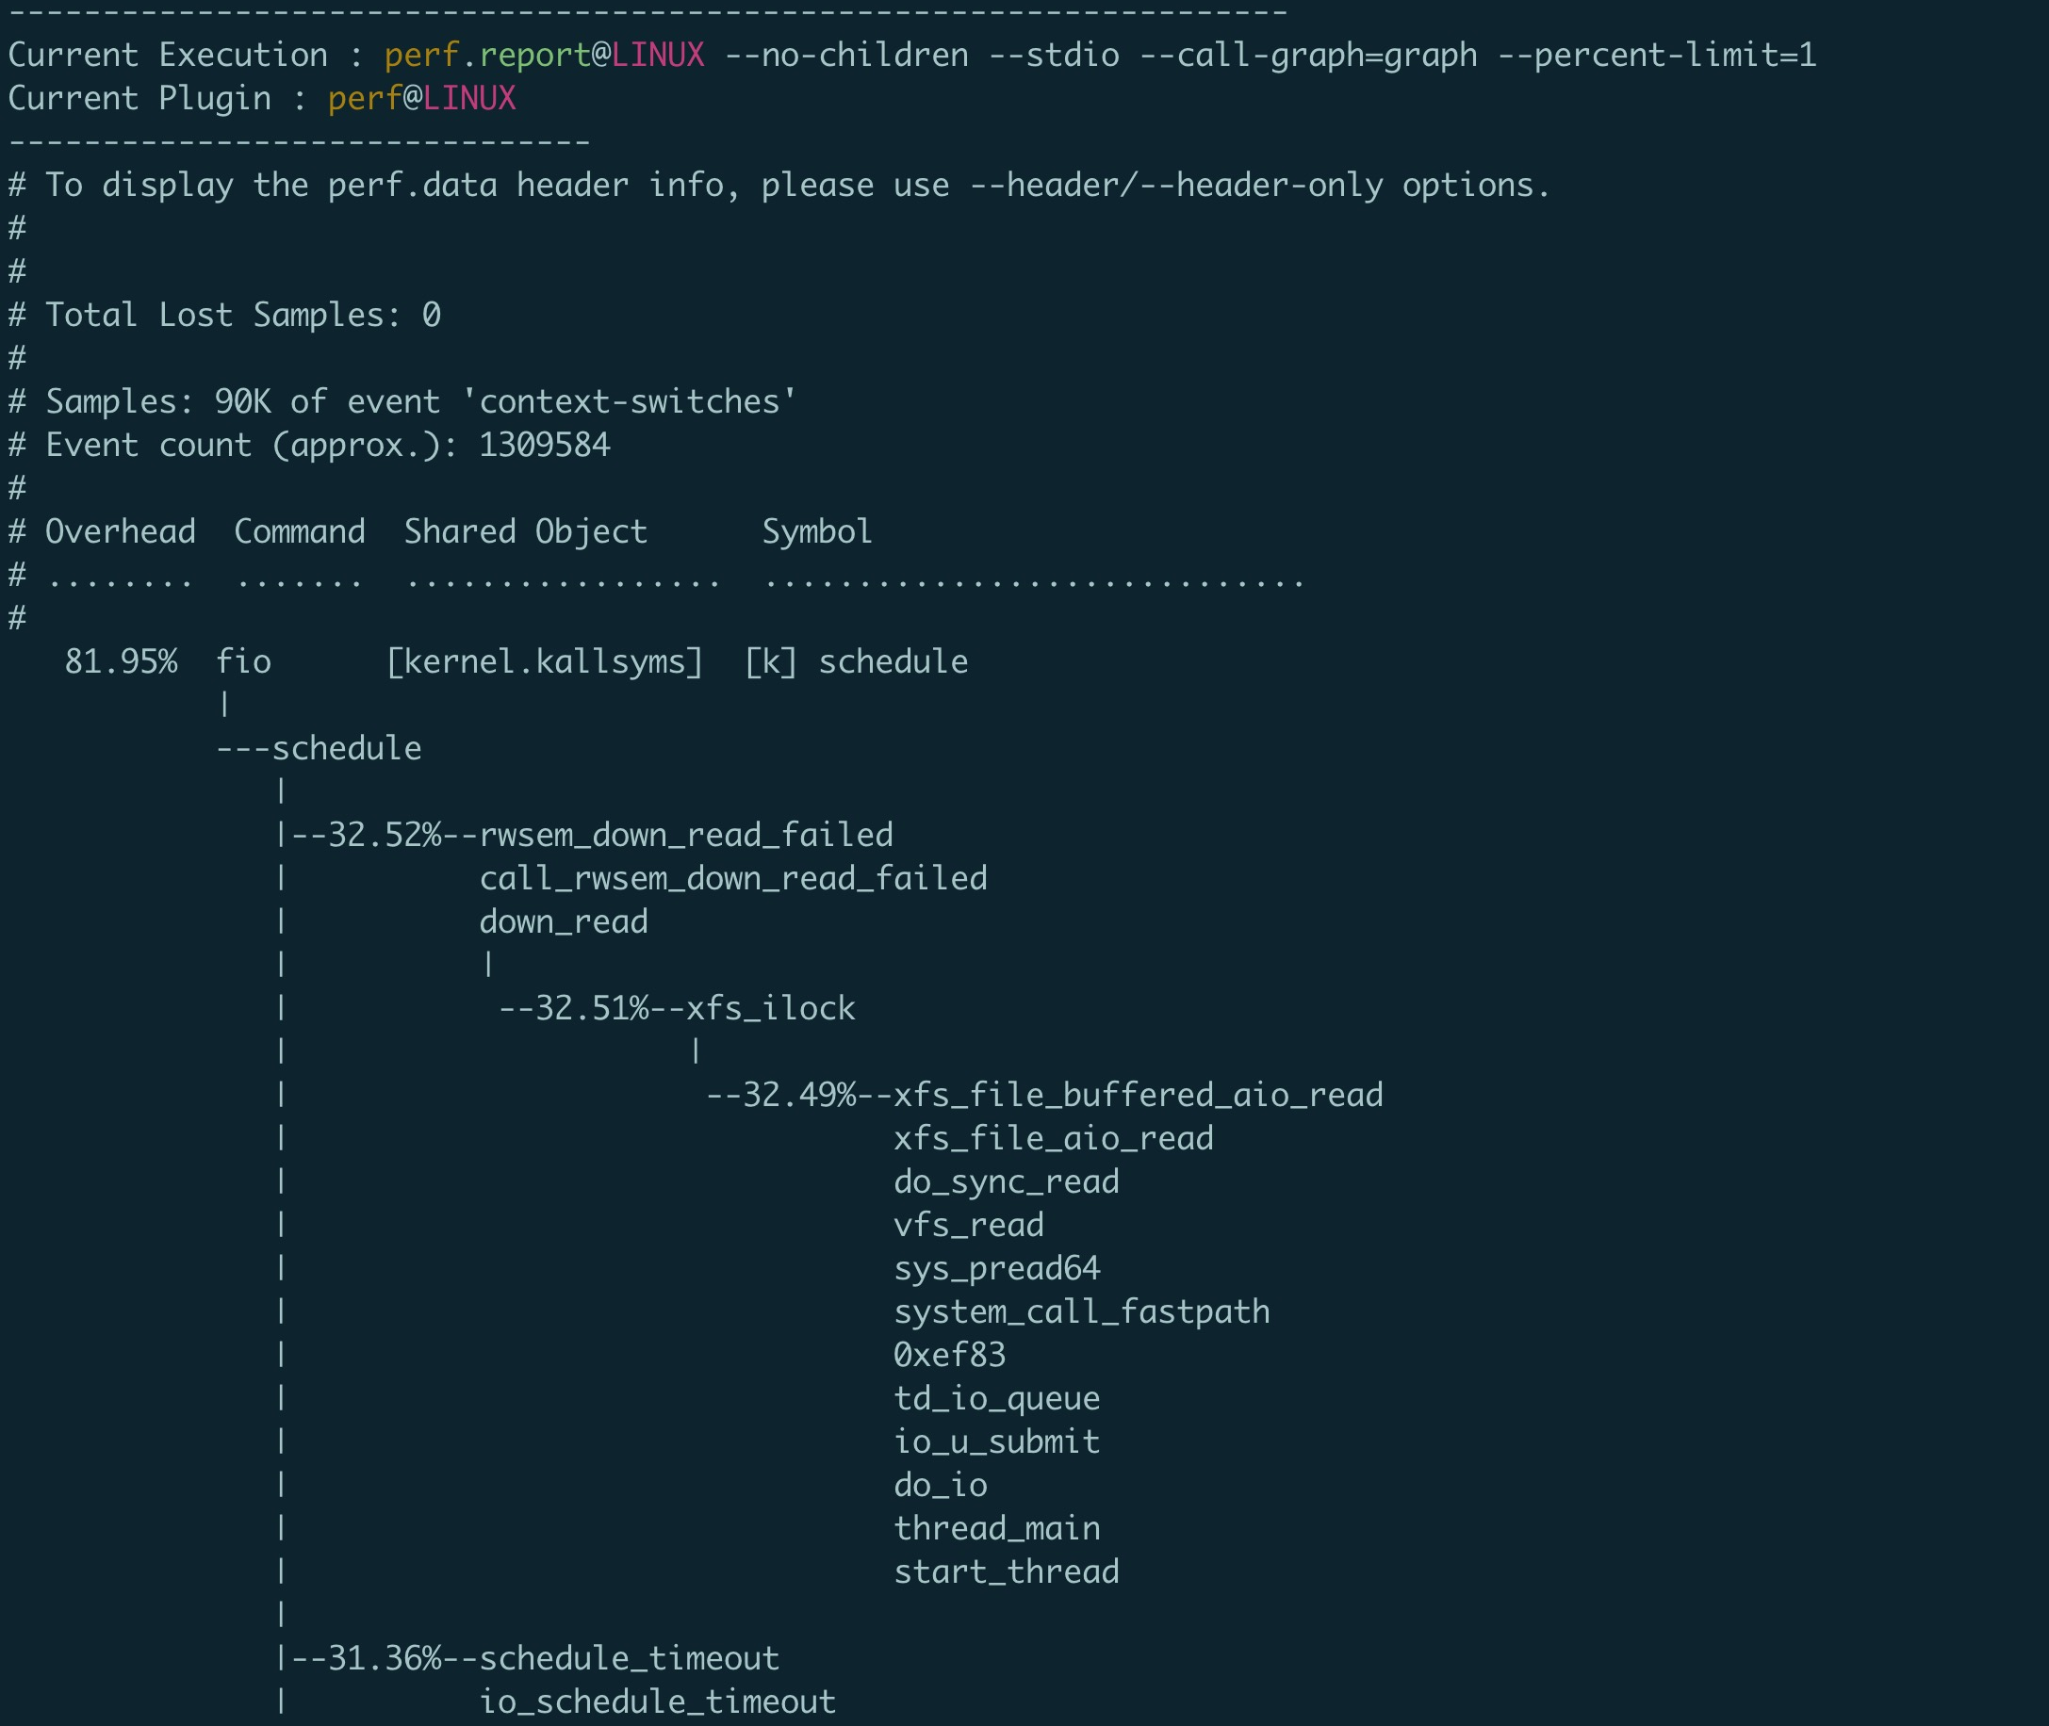
Task: Select the --percent-limit=1 option text
Action: click(1656, 55)
